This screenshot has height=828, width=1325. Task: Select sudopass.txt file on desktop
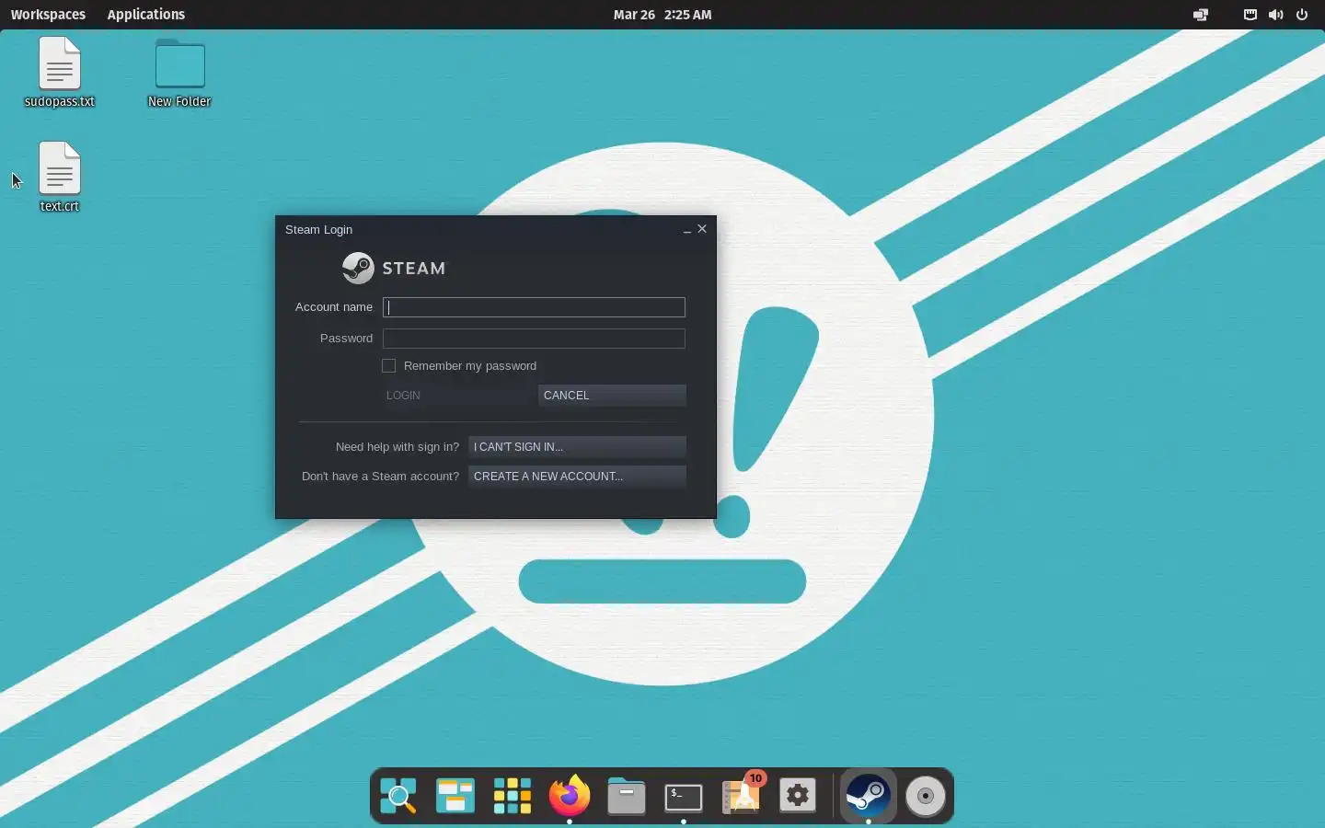point(60,73)
